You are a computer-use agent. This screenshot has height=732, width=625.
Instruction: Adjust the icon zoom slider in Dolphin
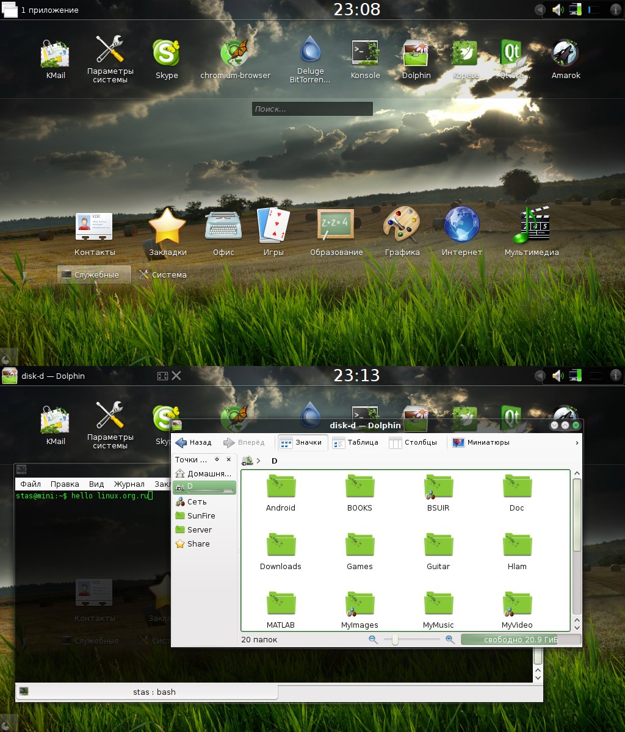coord(411,639)
